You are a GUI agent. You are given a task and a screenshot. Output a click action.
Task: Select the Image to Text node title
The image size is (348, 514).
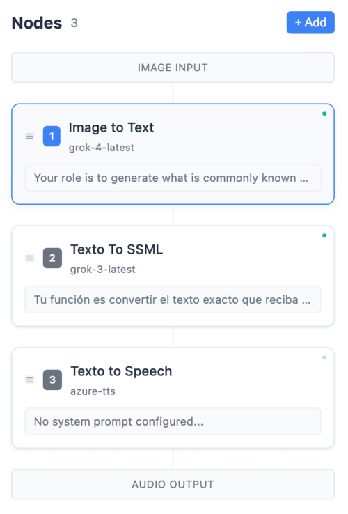click(x=111, y=127)
